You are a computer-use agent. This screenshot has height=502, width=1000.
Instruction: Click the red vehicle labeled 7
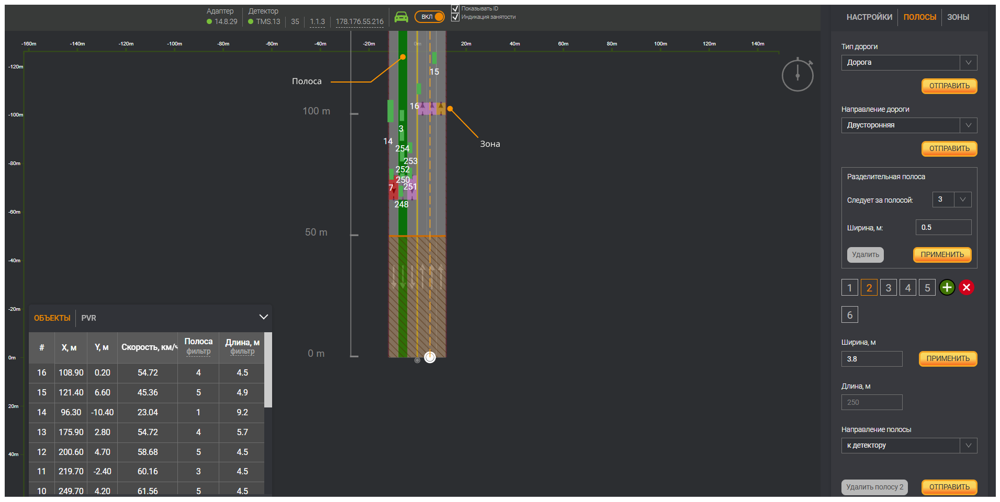[392, 189]
